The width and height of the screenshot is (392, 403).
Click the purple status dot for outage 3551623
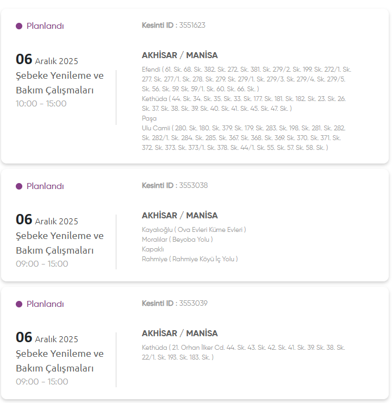pyautogui.click(x=19, y=26)
